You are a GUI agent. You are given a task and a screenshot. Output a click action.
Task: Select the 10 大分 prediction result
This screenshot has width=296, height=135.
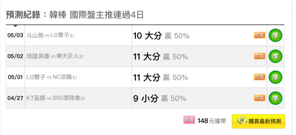pos(147,35)
